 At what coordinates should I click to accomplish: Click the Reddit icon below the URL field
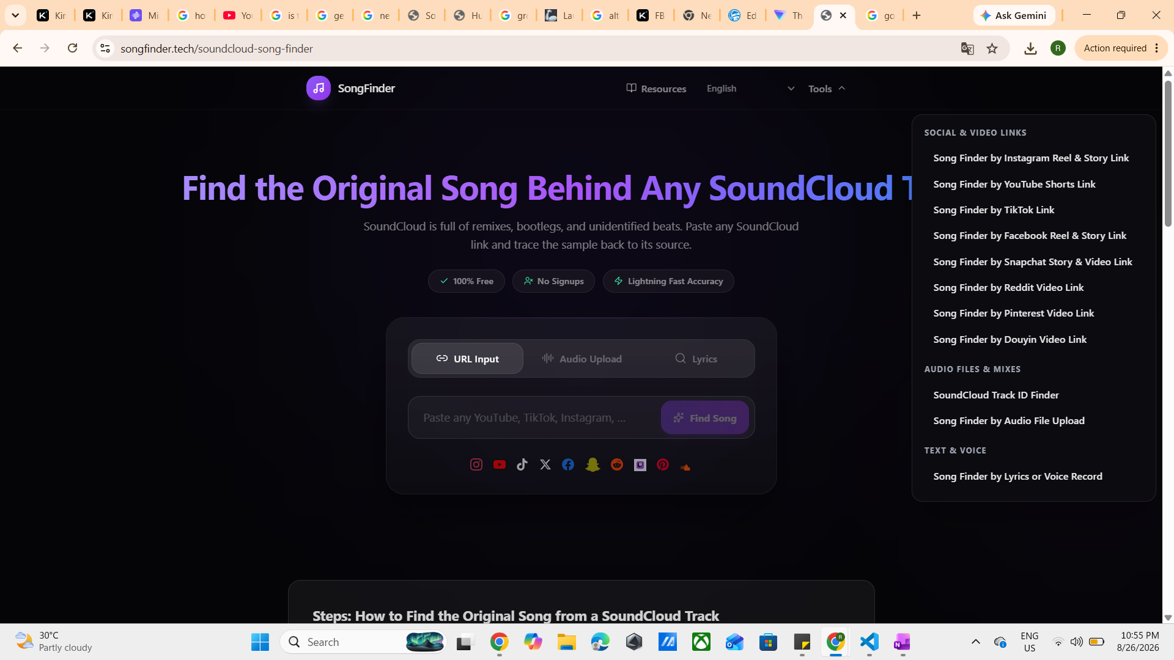point(617,465)
